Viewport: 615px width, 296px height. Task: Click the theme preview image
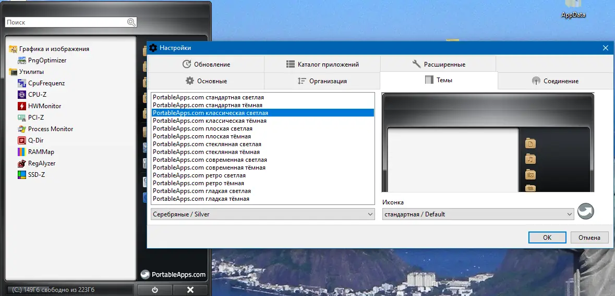[x=488, y=143]
